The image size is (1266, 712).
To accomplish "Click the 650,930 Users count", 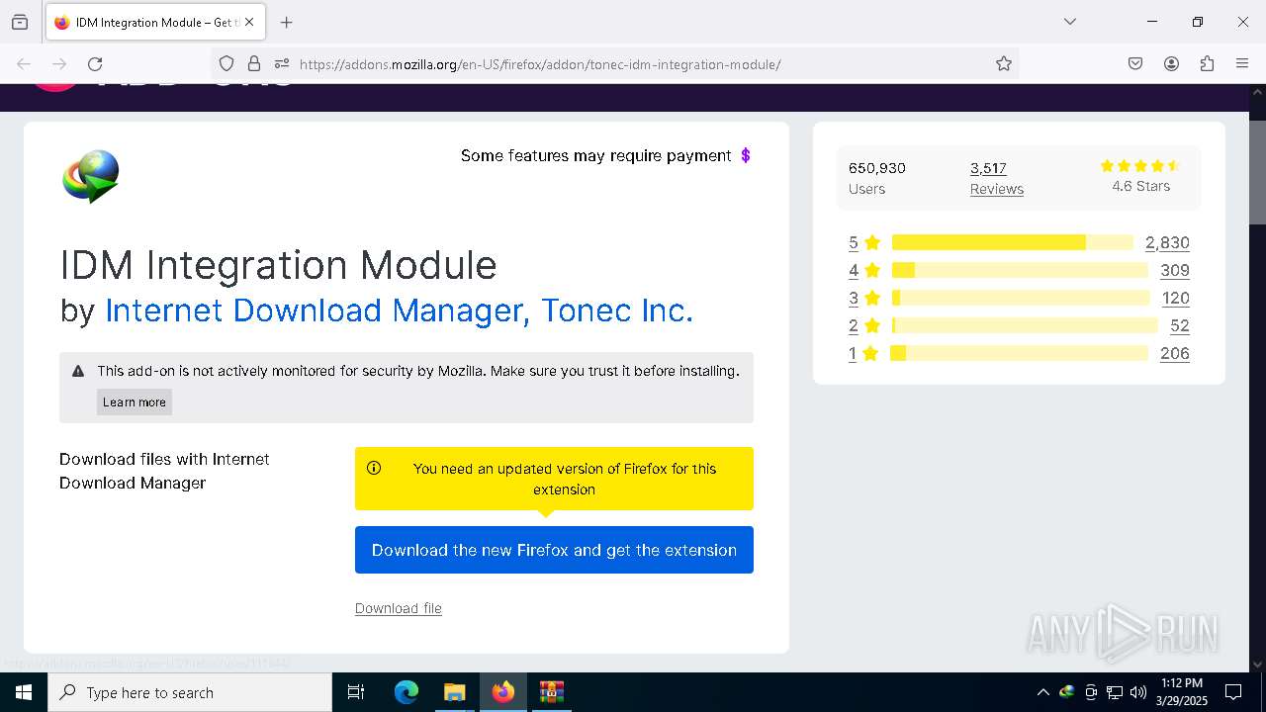I will pos(877,178).
